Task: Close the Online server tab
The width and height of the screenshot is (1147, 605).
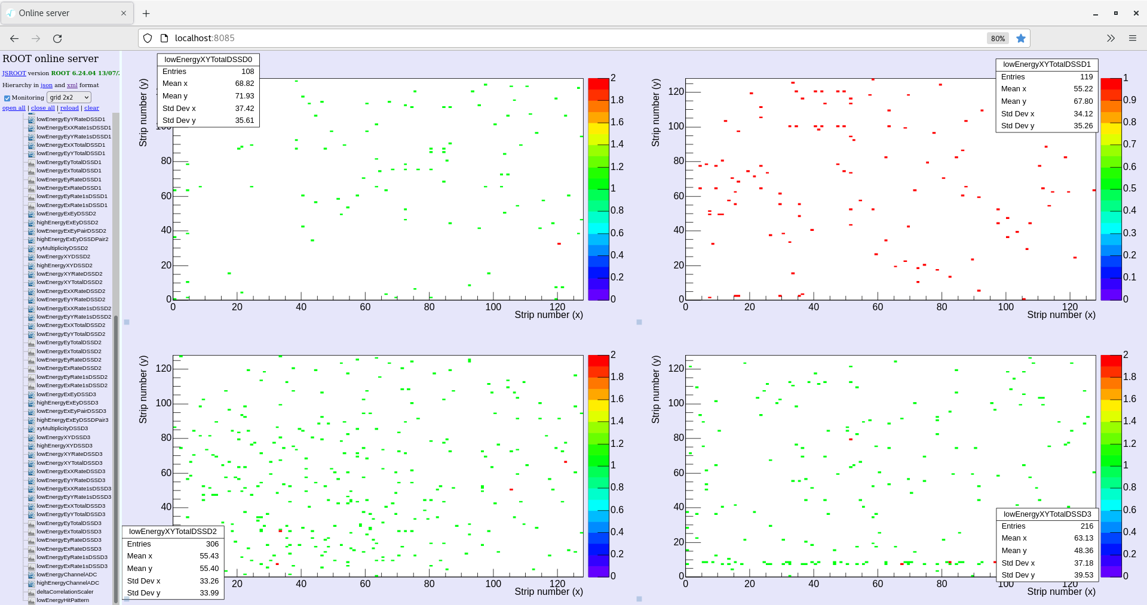Action: (124, 13)
